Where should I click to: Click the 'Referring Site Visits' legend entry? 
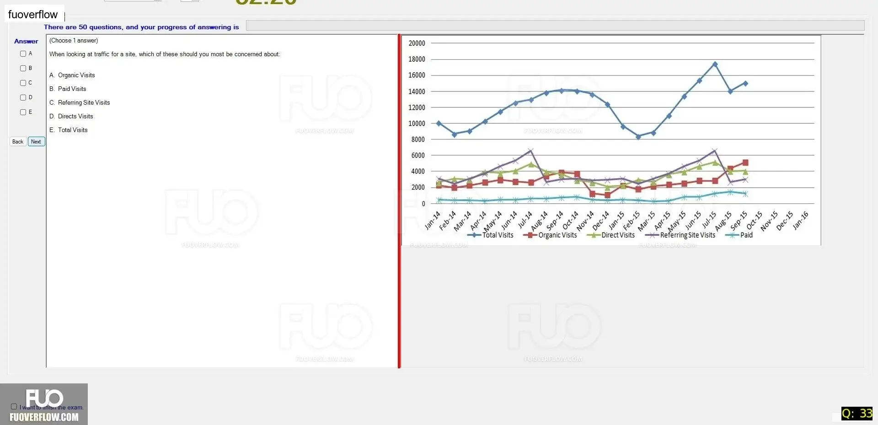coord(680,235)
